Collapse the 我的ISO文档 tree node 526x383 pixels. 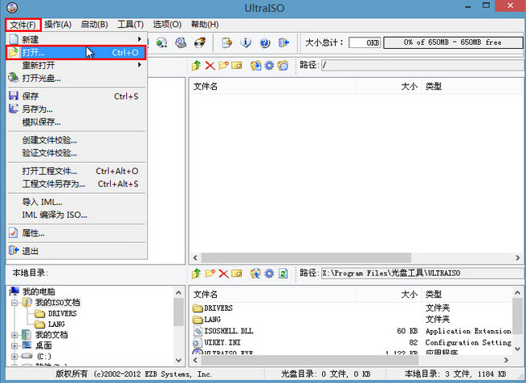pyautogui.click(x=14, y=303)
